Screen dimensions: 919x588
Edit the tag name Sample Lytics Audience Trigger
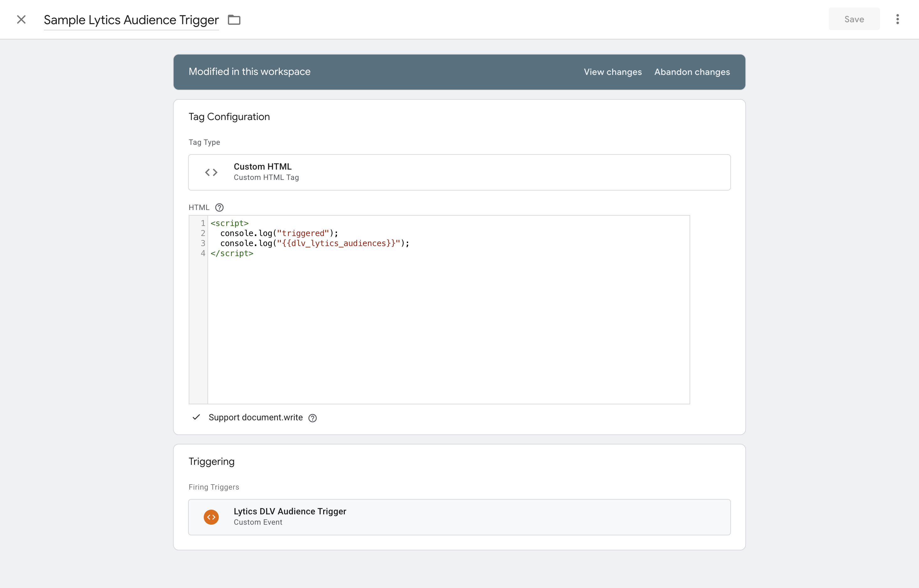(131, 20)
